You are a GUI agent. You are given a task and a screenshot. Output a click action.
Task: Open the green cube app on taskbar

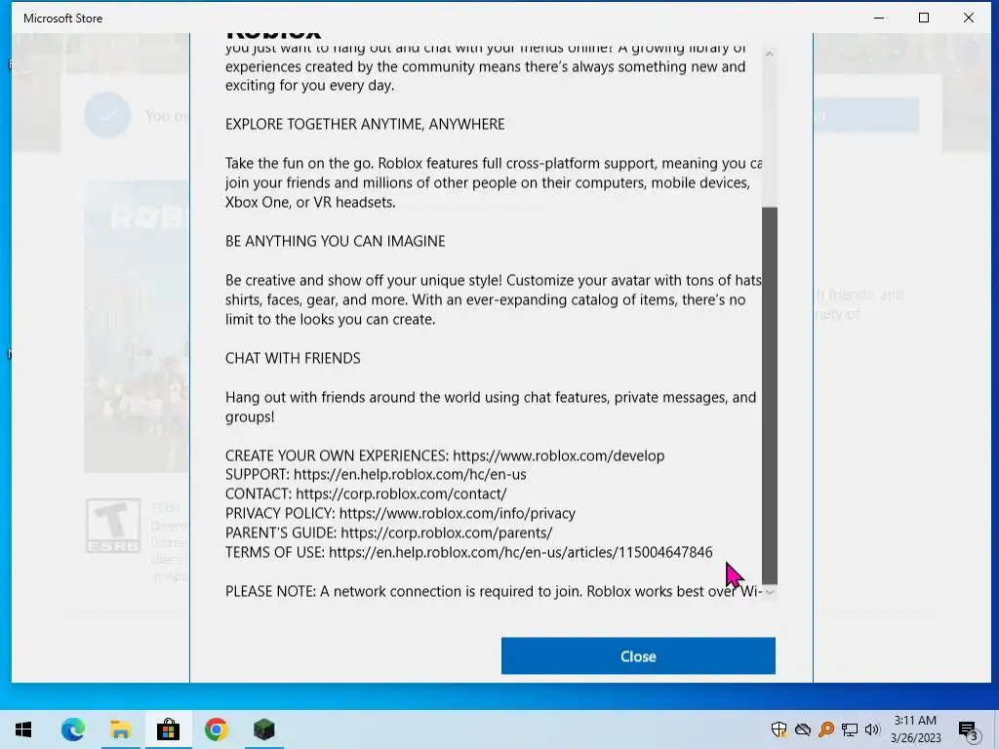[263, 729]
